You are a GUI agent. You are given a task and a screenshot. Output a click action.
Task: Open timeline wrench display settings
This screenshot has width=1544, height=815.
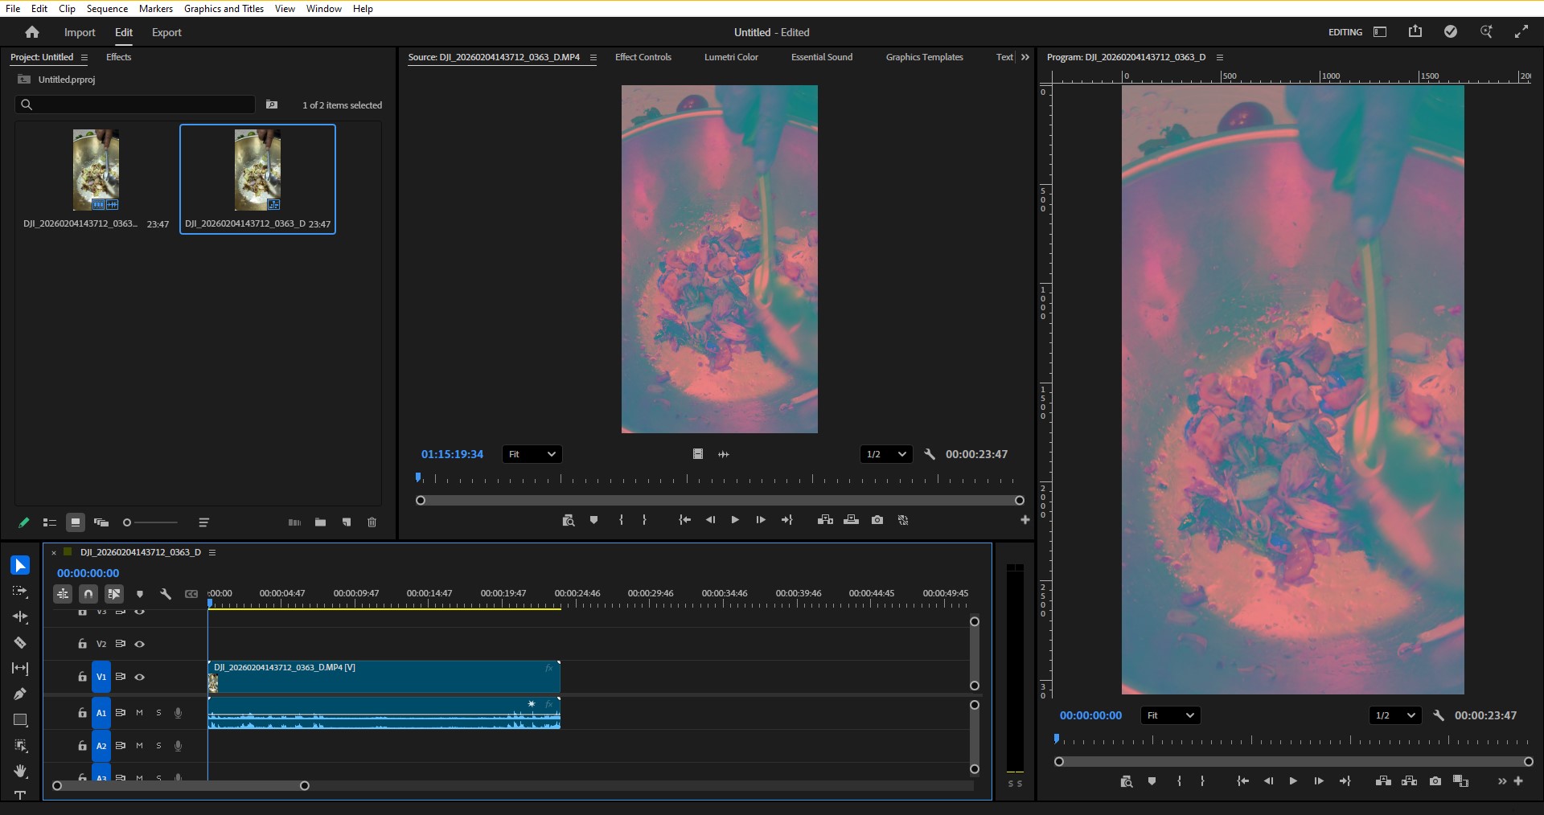166,594
